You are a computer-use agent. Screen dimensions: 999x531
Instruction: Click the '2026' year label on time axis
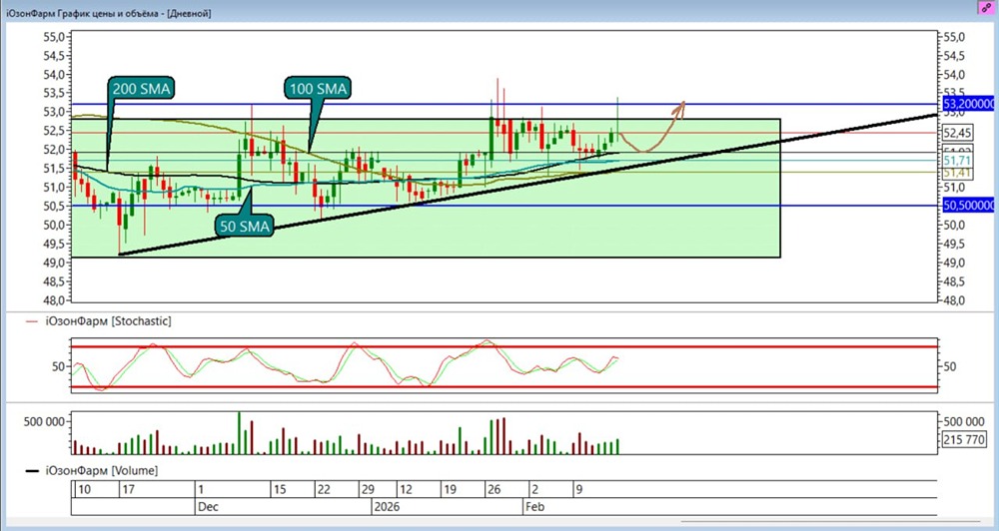(x=387, y=507)
